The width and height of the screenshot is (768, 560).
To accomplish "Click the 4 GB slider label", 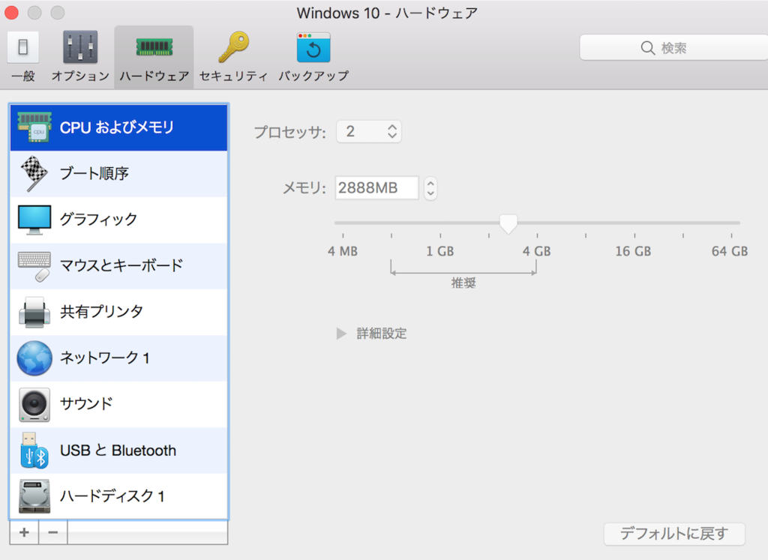I will [x=537, y=251].
